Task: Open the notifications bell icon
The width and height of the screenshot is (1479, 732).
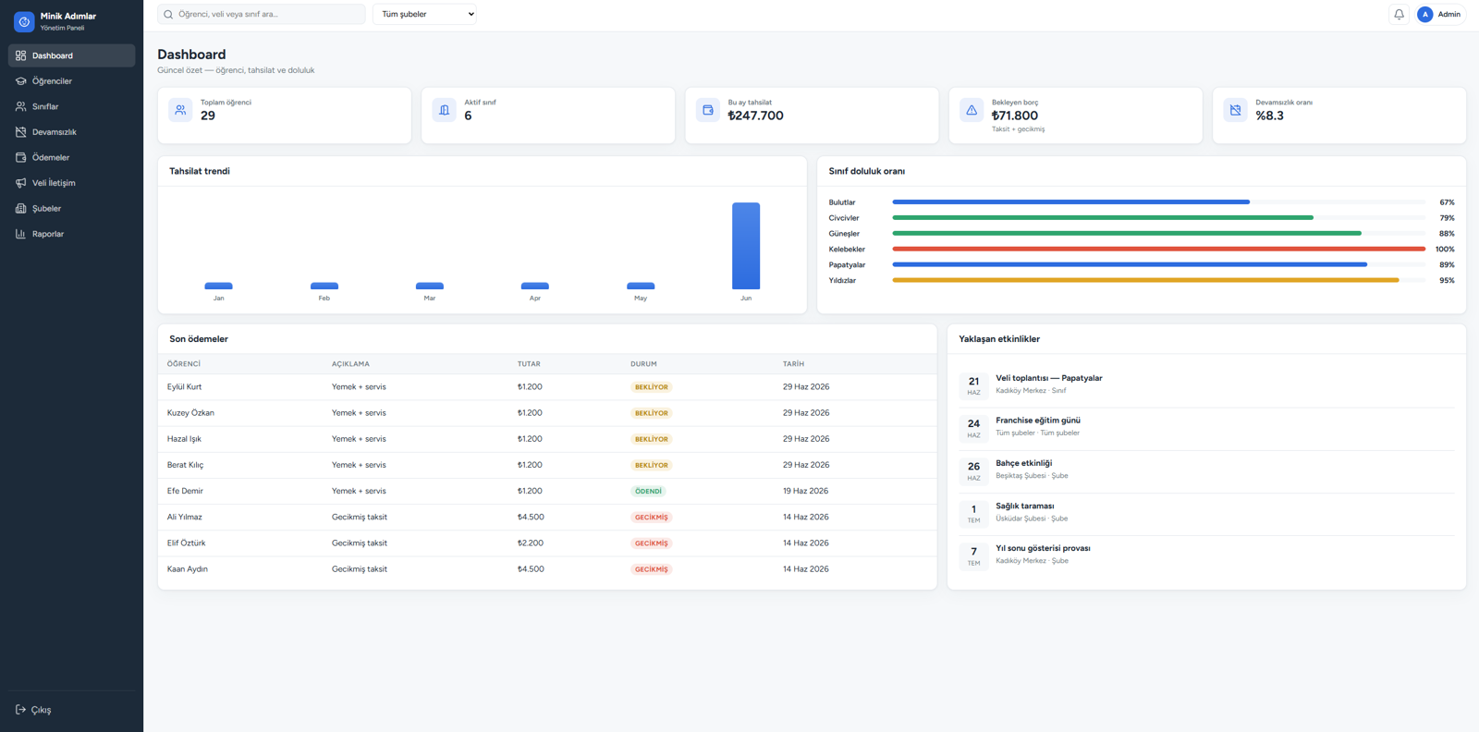Action: 1399,14
